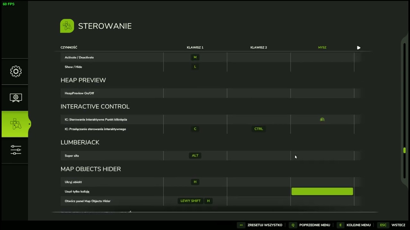Viewport: 410px width, 230px height.
Task: Click WSTECZ button in bottom bar
Action: pos(398,225)
